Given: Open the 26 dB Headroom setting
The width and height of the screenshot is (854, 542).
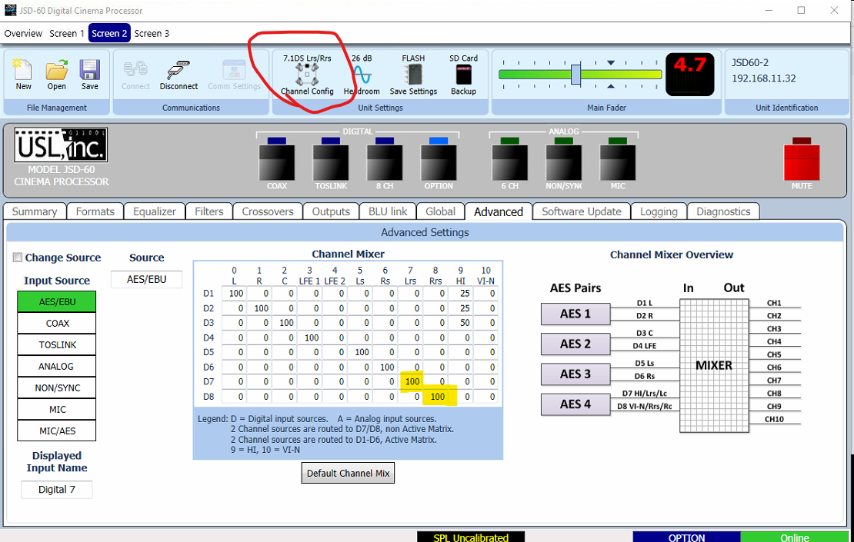Looking at the screenshot, I should click(x=362, y=75).
